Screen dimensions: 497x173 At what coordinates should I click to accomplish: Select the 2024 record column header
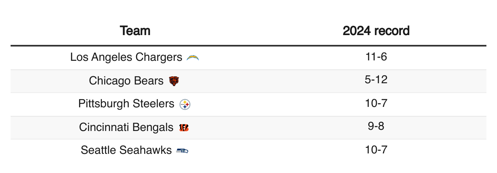(x=376, y=31)
